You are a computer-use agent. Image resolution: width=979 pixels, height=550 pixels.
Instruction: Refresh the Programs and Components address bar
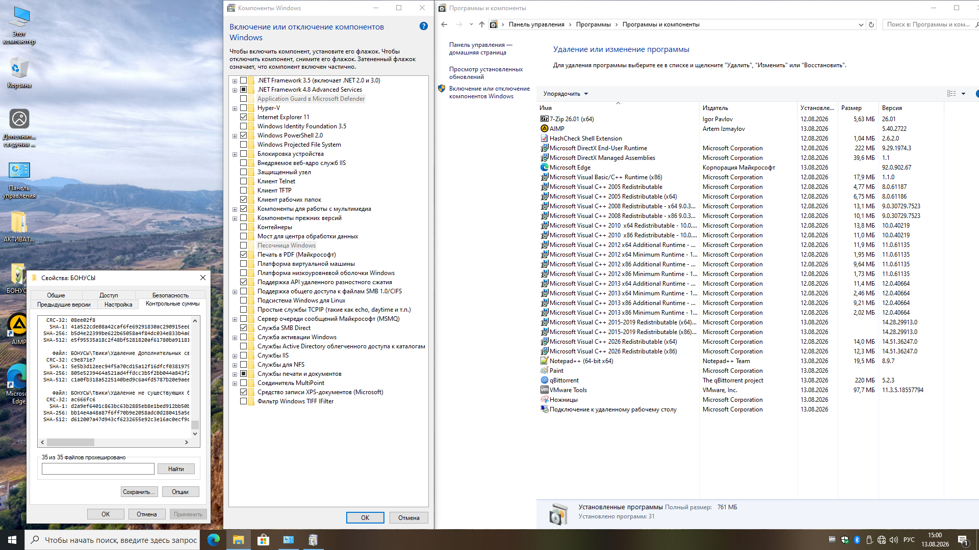click(871, 24)
